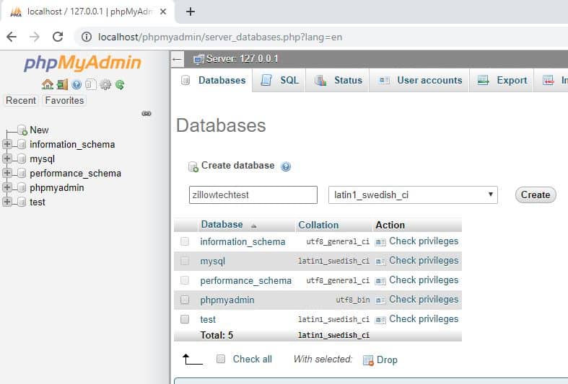Viewport: 568px width, 384px height.
Task: Switch to Favorites in sidebar
Action: pos(64,100)
